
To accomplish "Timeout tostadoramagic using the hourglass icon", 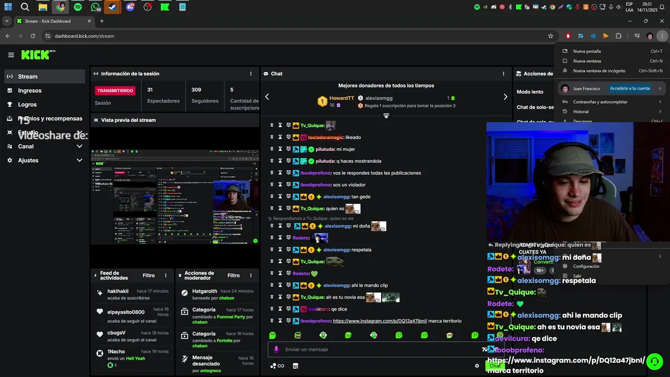I will 280,137.
